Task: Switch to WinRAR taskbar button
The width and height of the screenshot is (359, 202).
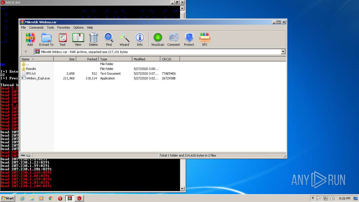Action: click(70, 198)
